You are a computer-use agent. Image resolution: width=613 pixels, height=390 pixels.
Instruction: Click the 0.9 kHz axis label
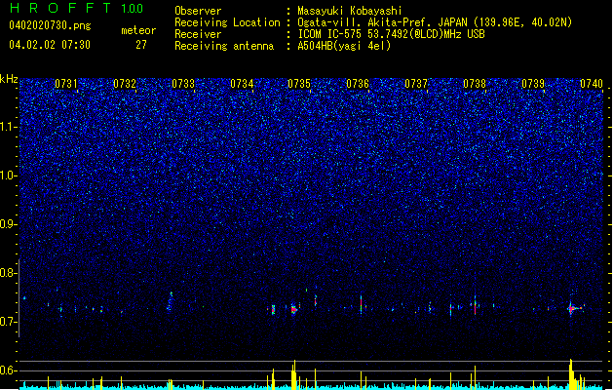pyautogui.click(x=9, y=224)
